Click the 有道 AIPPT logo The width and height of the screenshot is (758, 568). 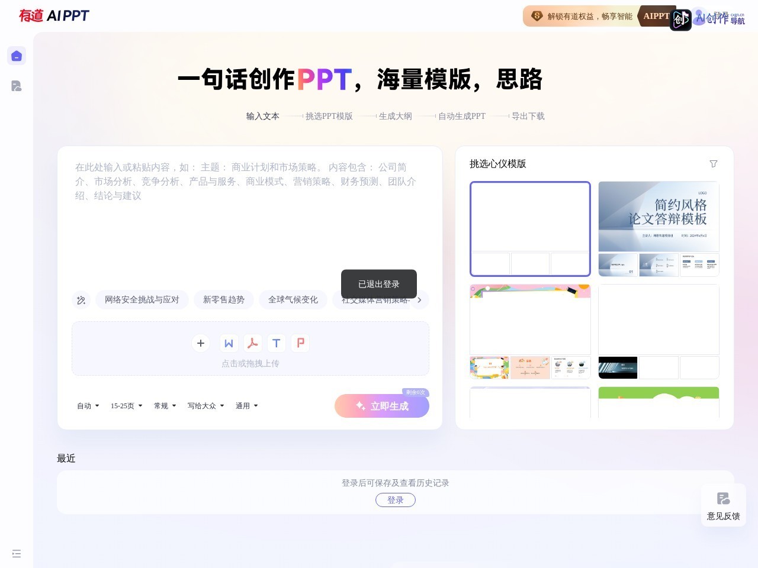pos(54,15)
